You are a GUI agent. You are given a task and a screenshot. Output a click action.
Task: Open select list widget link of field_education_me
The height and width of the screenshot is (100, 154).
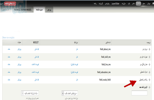[x=35, y=72]
